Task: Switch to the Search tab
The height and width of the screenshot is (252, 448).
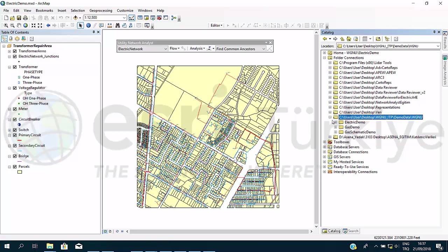Action: point(351,231)
